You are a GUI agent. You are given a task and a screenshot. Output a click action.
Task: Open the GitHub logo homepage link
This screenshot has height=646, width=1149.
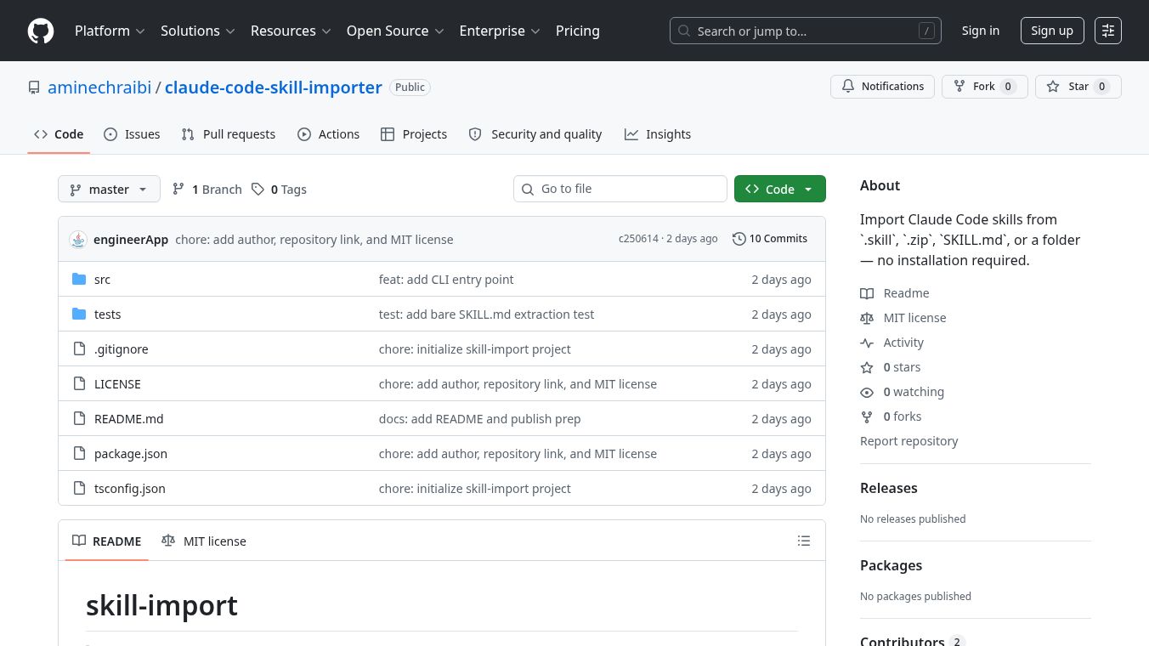point(41,31)
